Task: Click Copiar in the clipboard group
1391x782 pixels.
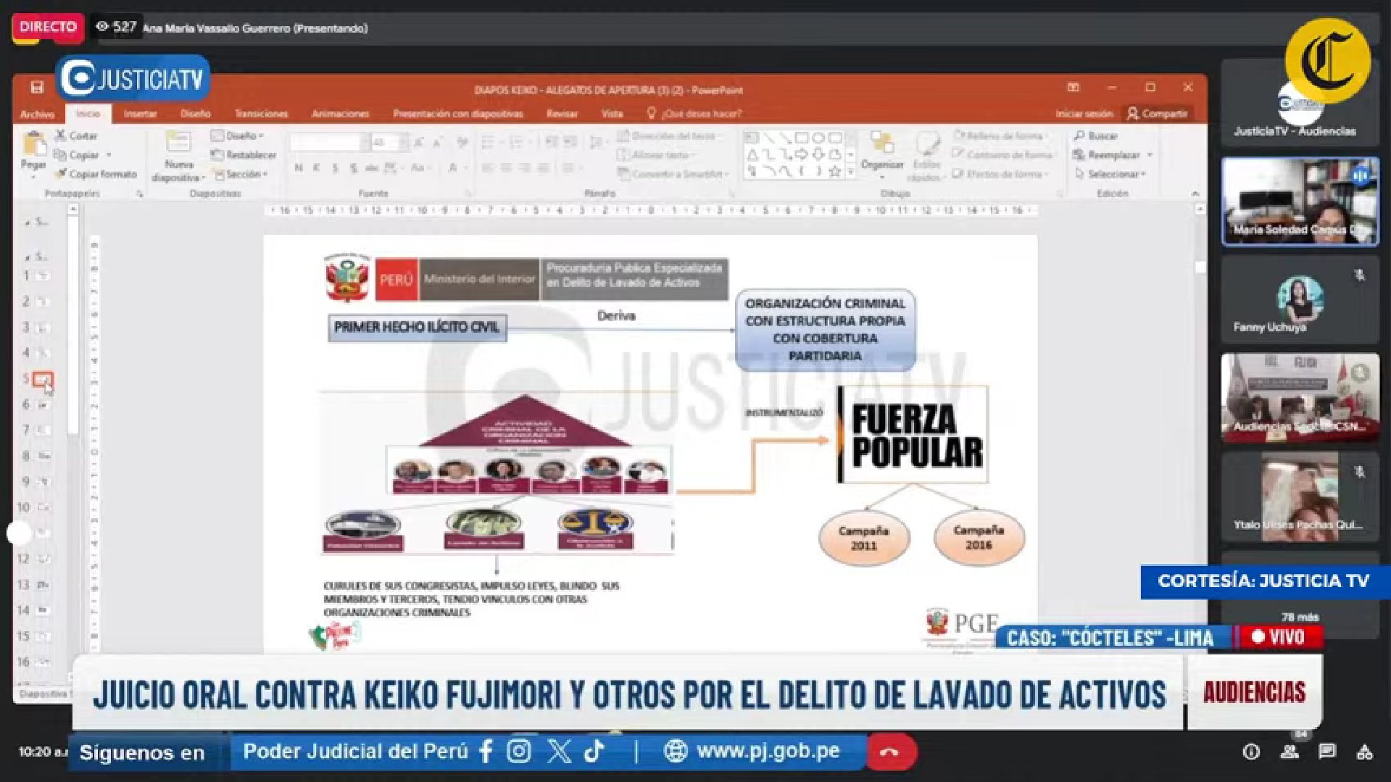Action: coord(77,154)
